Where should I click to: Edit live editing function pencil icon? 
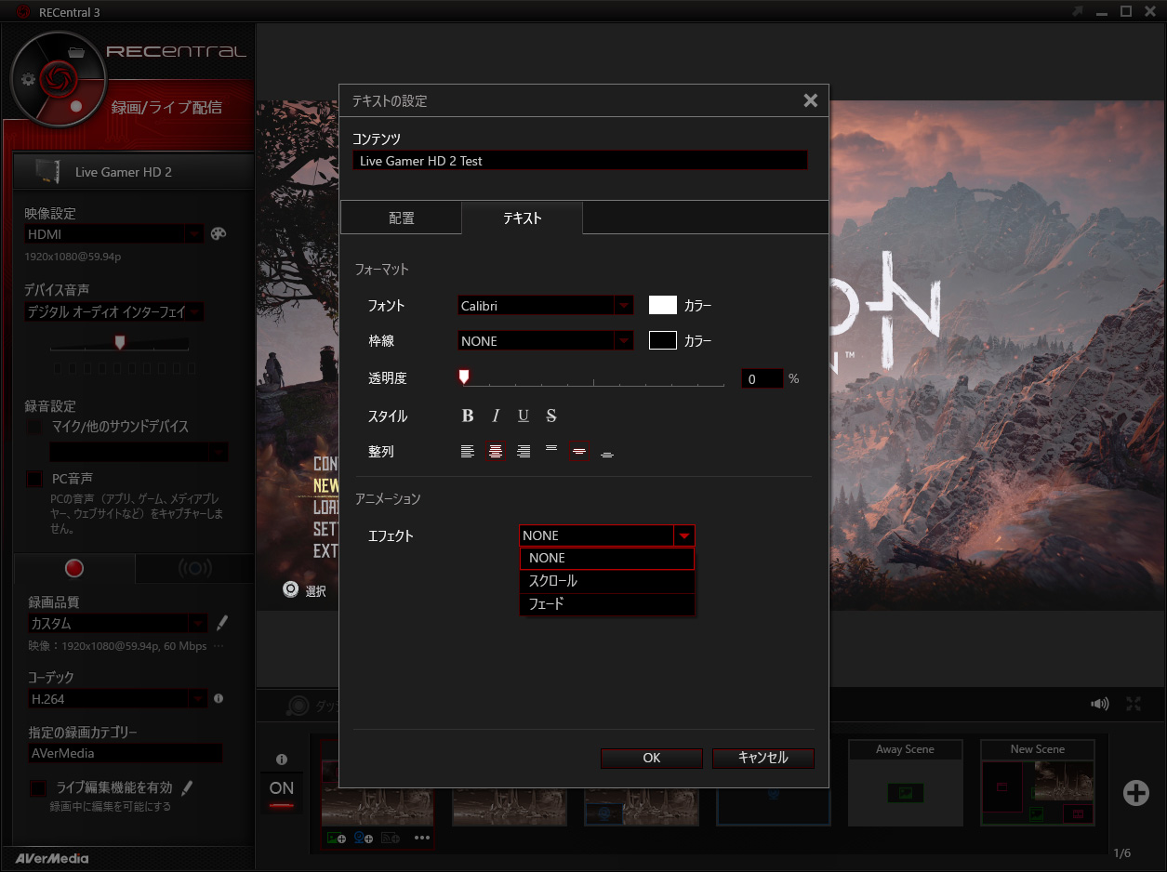pos(187,788)
